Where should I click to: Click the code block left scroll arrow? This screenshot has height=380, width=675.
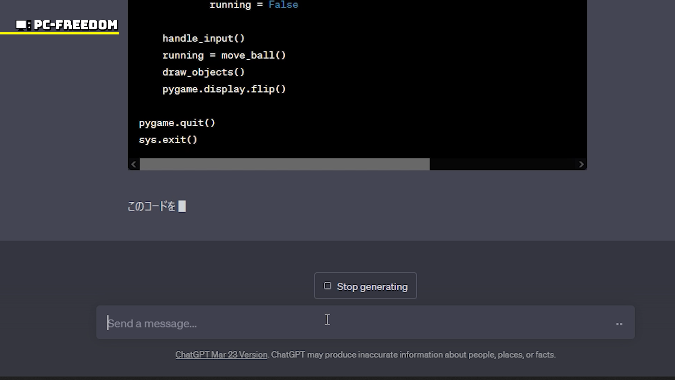tap(134, 164)
